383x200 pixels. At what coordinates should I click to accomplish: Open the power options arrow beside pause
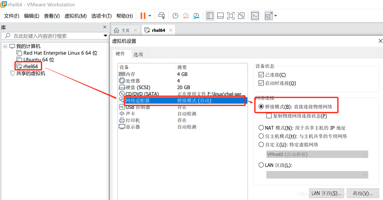click(150, 16)
